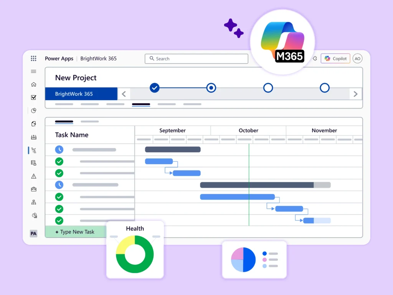Click the dark September summary Gantt bar
This screenshot has width=393, height=295.
point(173,150)
